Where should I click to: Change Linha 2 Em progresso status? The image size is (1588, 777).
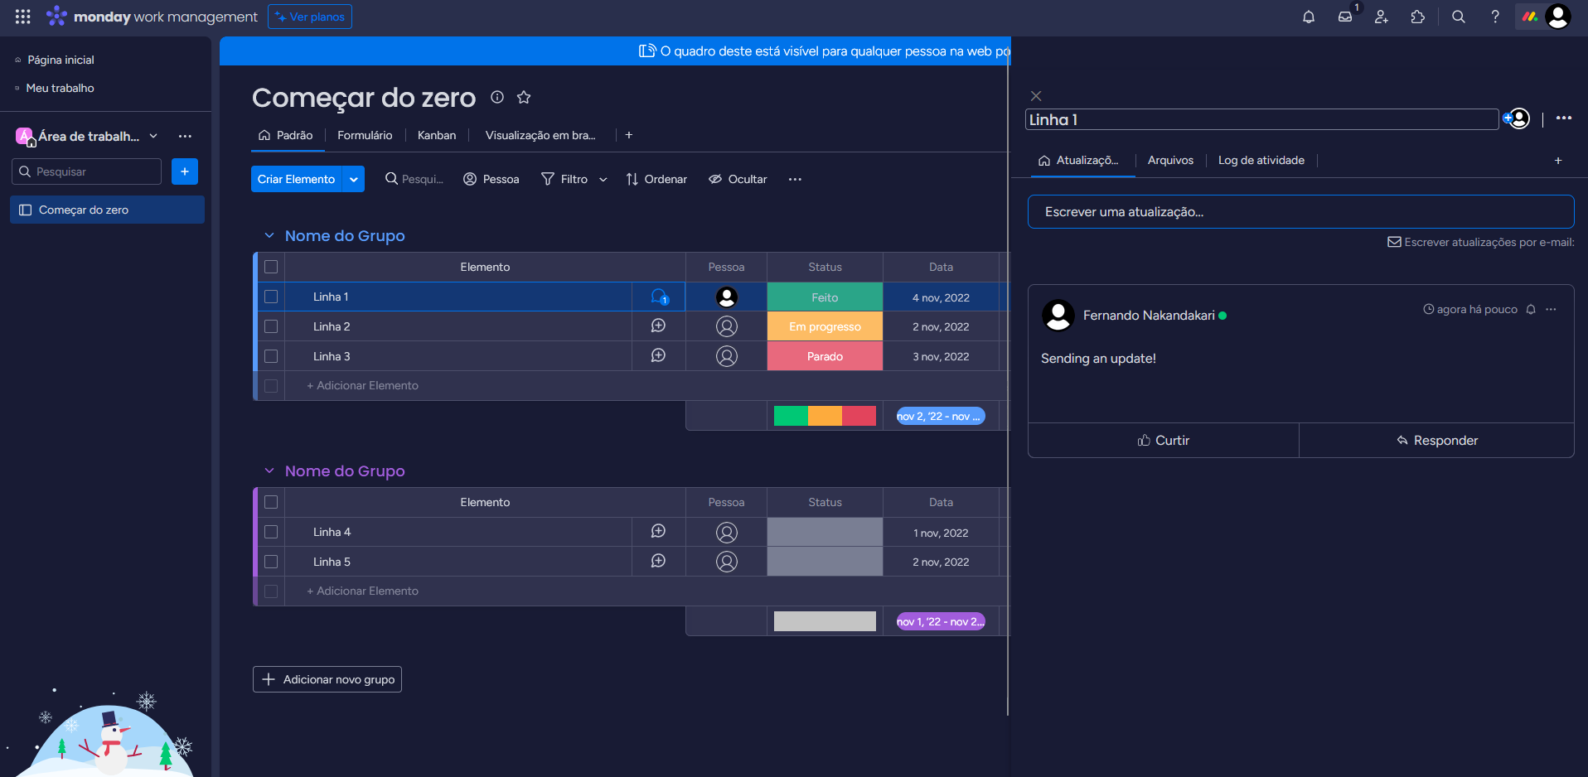point(825,326)
